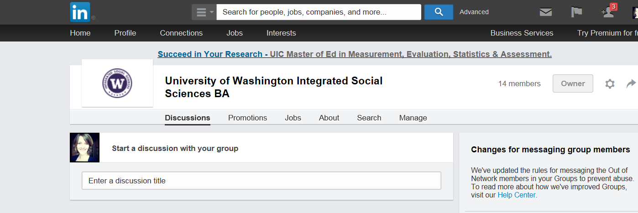Open Advanced search link
The image size is (638, 213).
(x=474, y=12)
